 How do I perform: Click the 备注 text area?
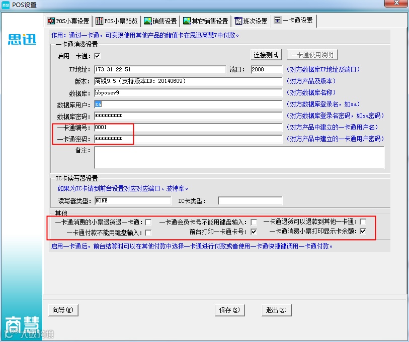pyautogui.click(x=239, y=158)
